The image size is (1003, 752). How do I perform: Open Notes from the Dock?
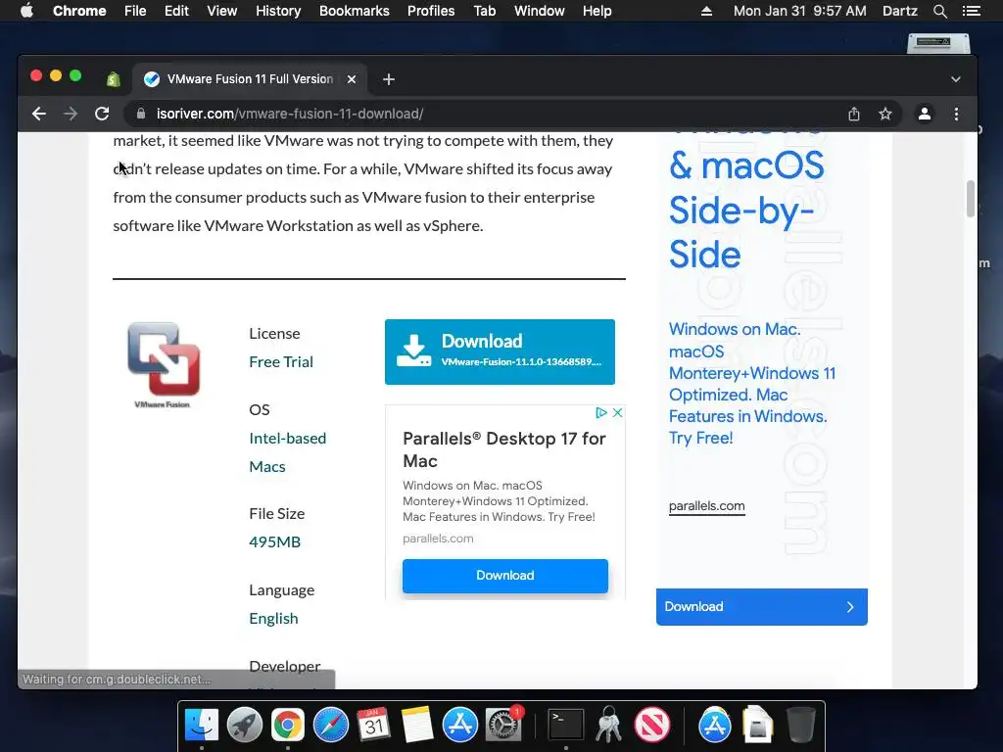point(417,725)
